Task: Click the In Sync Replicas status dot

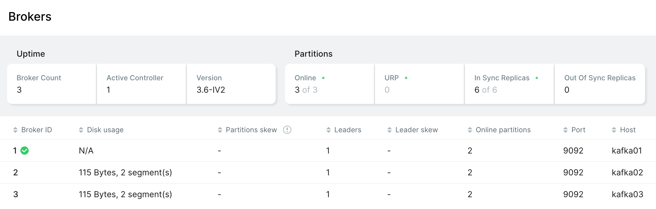Action: point(537,78)
